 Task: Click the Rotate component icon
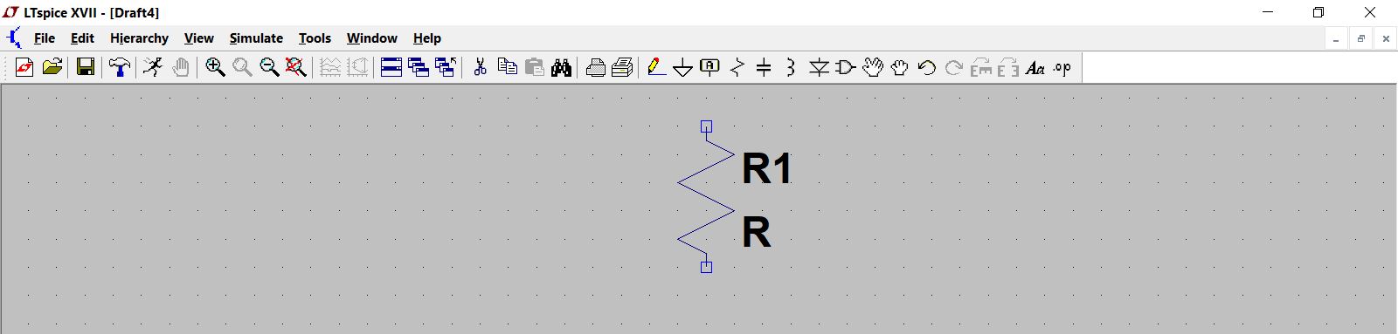[981, 67]
